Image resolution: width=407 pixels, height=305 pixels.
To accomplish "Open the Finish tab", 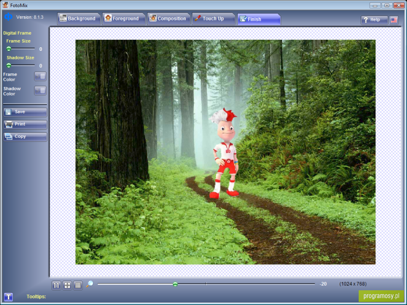I will click(259, 19).
